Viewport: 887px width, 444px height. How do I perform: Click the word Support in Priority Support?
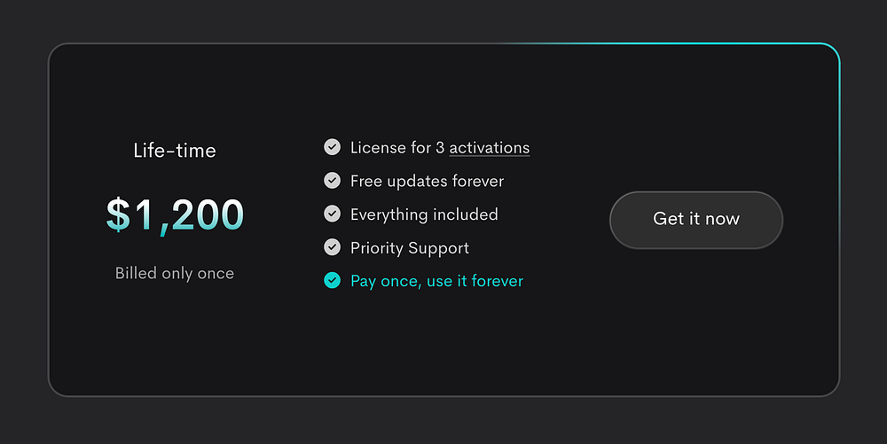440,248
